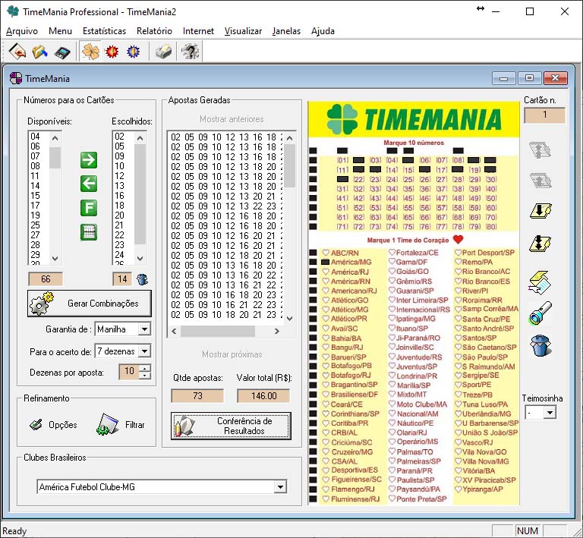The width and height of the screenshot is (583, 538).
Task: Click the blue starburst toolbar icon
Action: click(x=133, y=52)
